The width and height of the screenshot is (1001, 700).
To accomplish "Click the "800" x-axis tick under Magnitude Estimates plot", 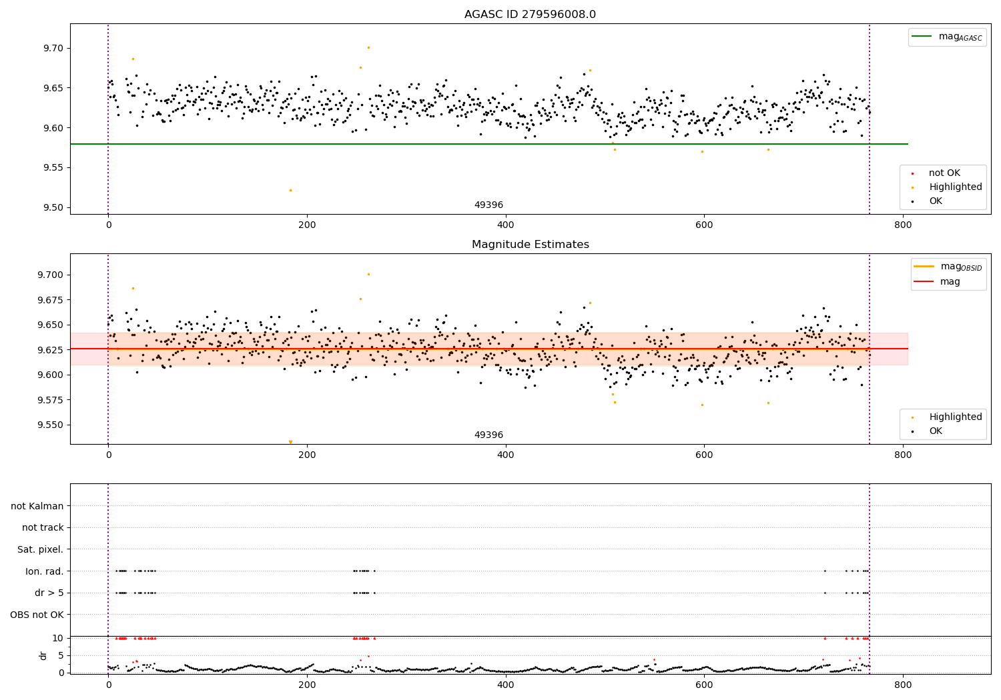I will click(902, 455).
